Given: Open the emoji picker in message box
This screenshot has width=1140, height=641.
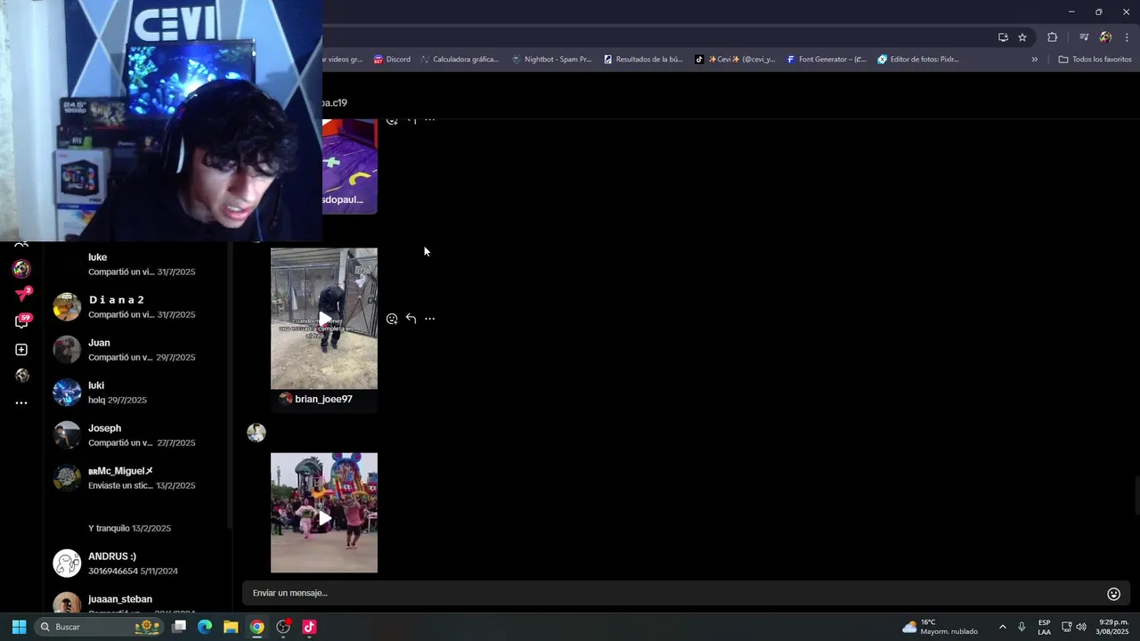Looking at the screenshot, I should (x=1113, y=594).
